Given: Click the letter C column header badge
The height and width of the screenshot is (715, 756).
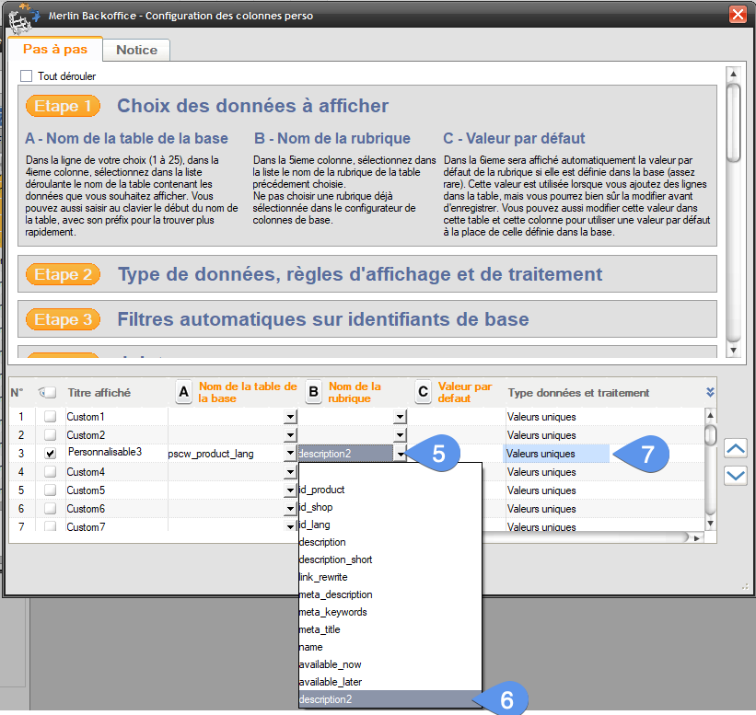Looking at the screenshot, I should [423, 393].
